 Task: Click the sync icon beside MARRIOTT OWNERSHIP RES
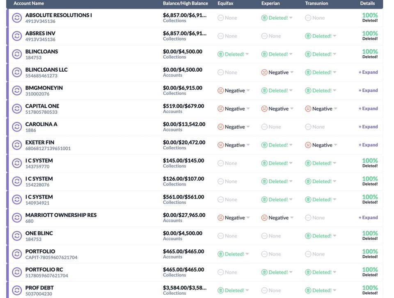pos(17,218)
